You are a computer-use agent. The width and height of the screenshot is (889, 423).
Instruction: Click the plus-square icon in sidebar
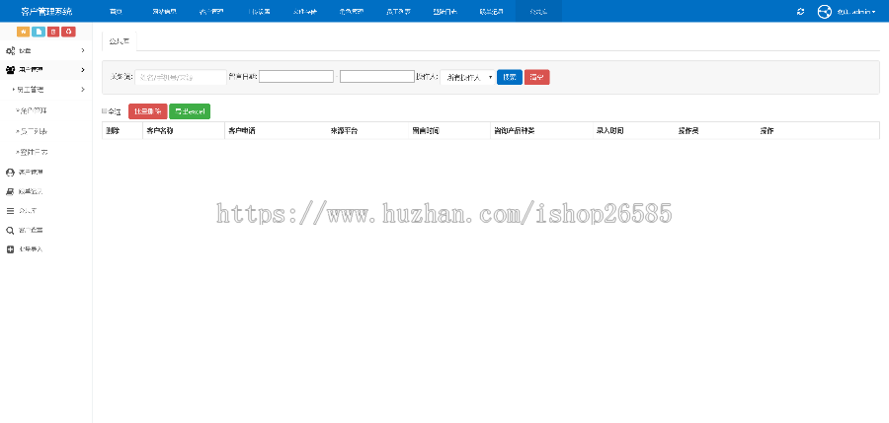coord(10,249)
